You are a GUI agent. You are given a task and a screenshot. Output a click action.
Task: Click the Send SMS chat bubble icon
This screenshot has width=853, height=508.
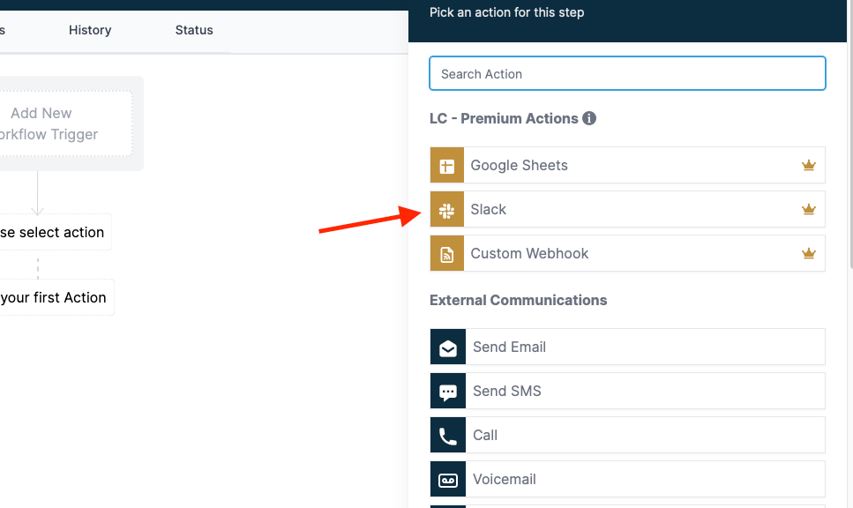[x=448, y=391]
